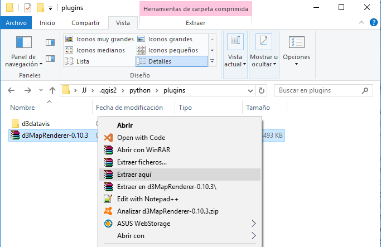Toggle the details pane icon
Viewport: 381px width, 247px height.
click(50, 59)
